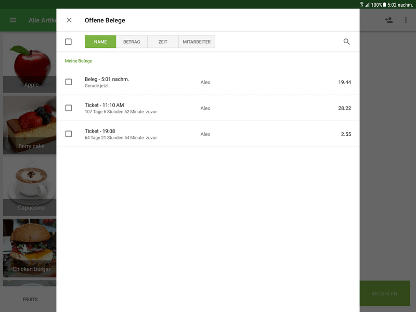Sort receipts by MITARBEITER
This screenshot has width=416, height=312.
click(x=197, y=42)
